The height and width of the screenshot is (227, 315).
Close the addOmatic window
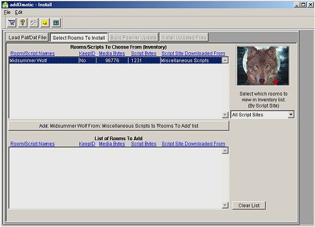[x=311, y=4]
